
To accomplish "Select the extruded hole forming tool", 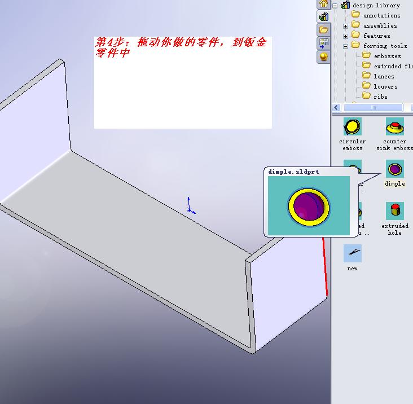I will 394,211.
